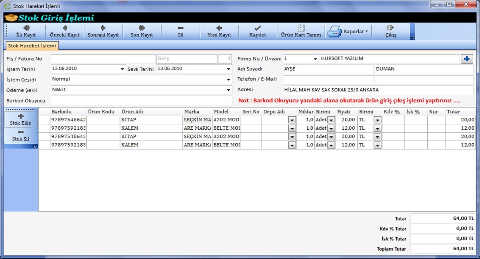Expand the İşlem Çeşidi dropdown
The height and width of the screenshot is (259, 480).
tap(229, 80)
